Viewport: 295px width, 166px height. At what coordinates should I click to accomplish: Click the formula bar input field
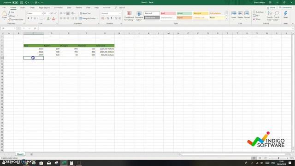click(x=165, y=28)
